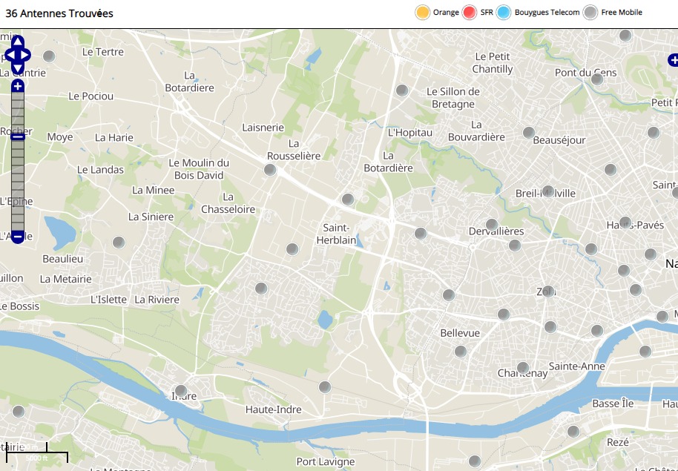
Task: Click the antenna marker below La Roussellière
Action: tap(270, 170)
